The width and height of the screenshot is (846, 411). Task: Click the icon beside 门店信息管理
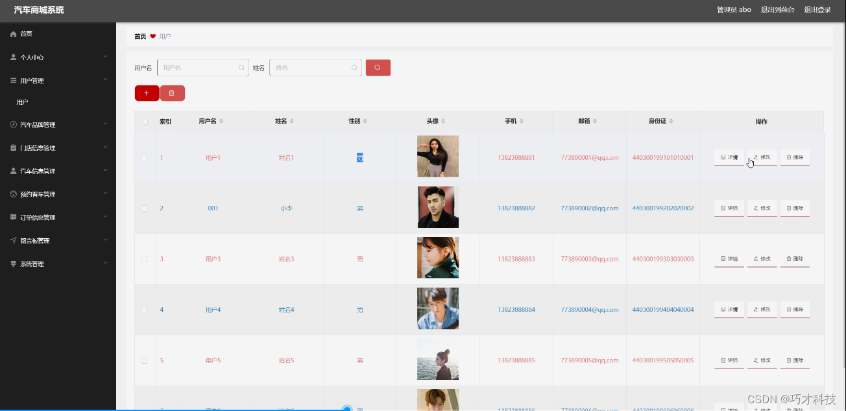14,148
